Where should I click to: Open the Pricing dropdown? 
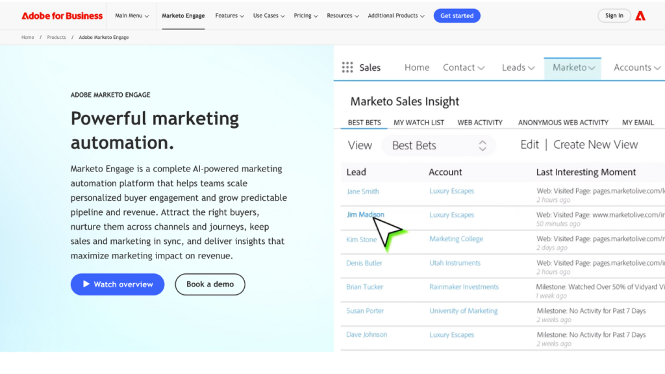pyautogui.click(x=306, y=16)
